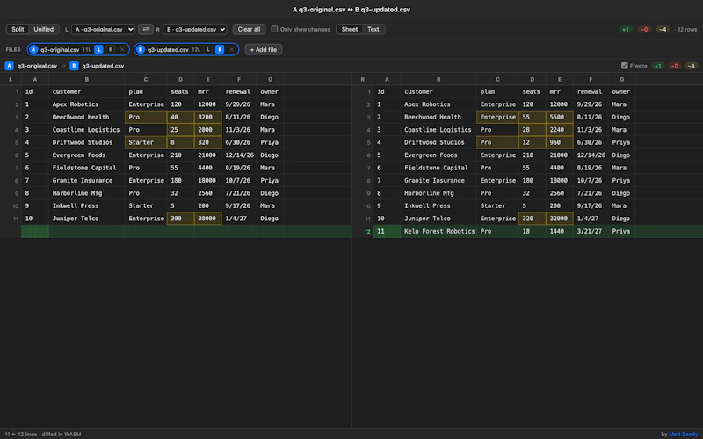Click left pane cell Apex Robotics
Screen dimensions: 703x439
point(87,104)
